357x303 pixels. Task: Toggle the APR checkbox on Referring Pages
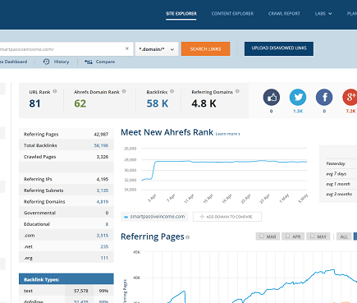(x=287, y=236)
